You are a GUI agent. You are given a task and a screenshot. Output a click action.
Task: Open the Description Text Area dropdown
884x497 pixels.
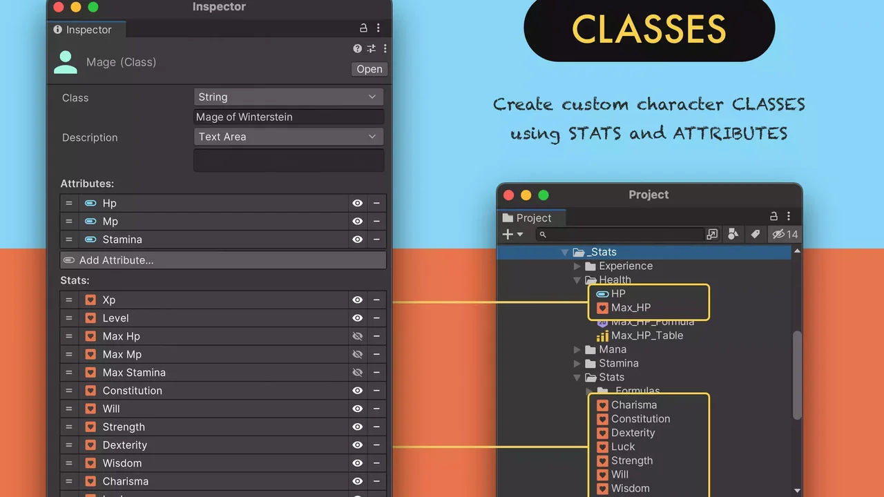(x=289, y=137)
